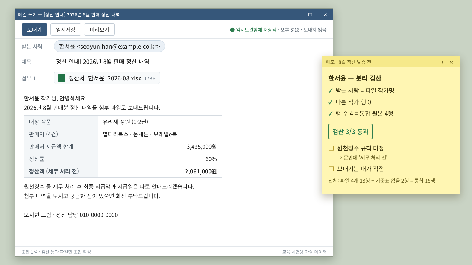The width and height of the screenshot is (472, 265).
Task: Click checkmark beside 행 수 4 = 통합 원본 4행
Action: (x=330, y=114)
